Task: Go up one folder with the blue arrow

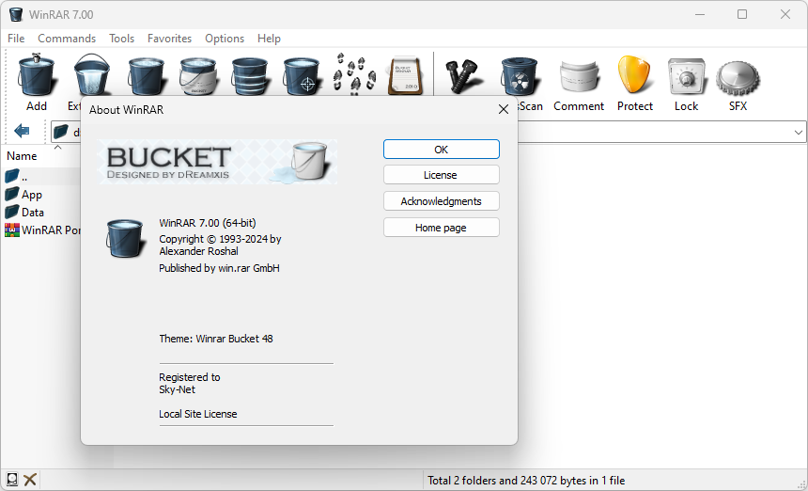Action: 22,131
